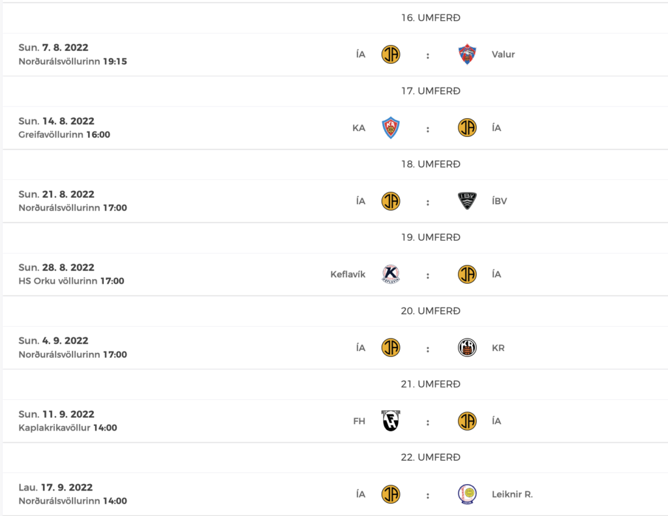Open the Kaplakrikavöllur 14:00 match details
The image size is (668, 516).
tap(68, 428)
